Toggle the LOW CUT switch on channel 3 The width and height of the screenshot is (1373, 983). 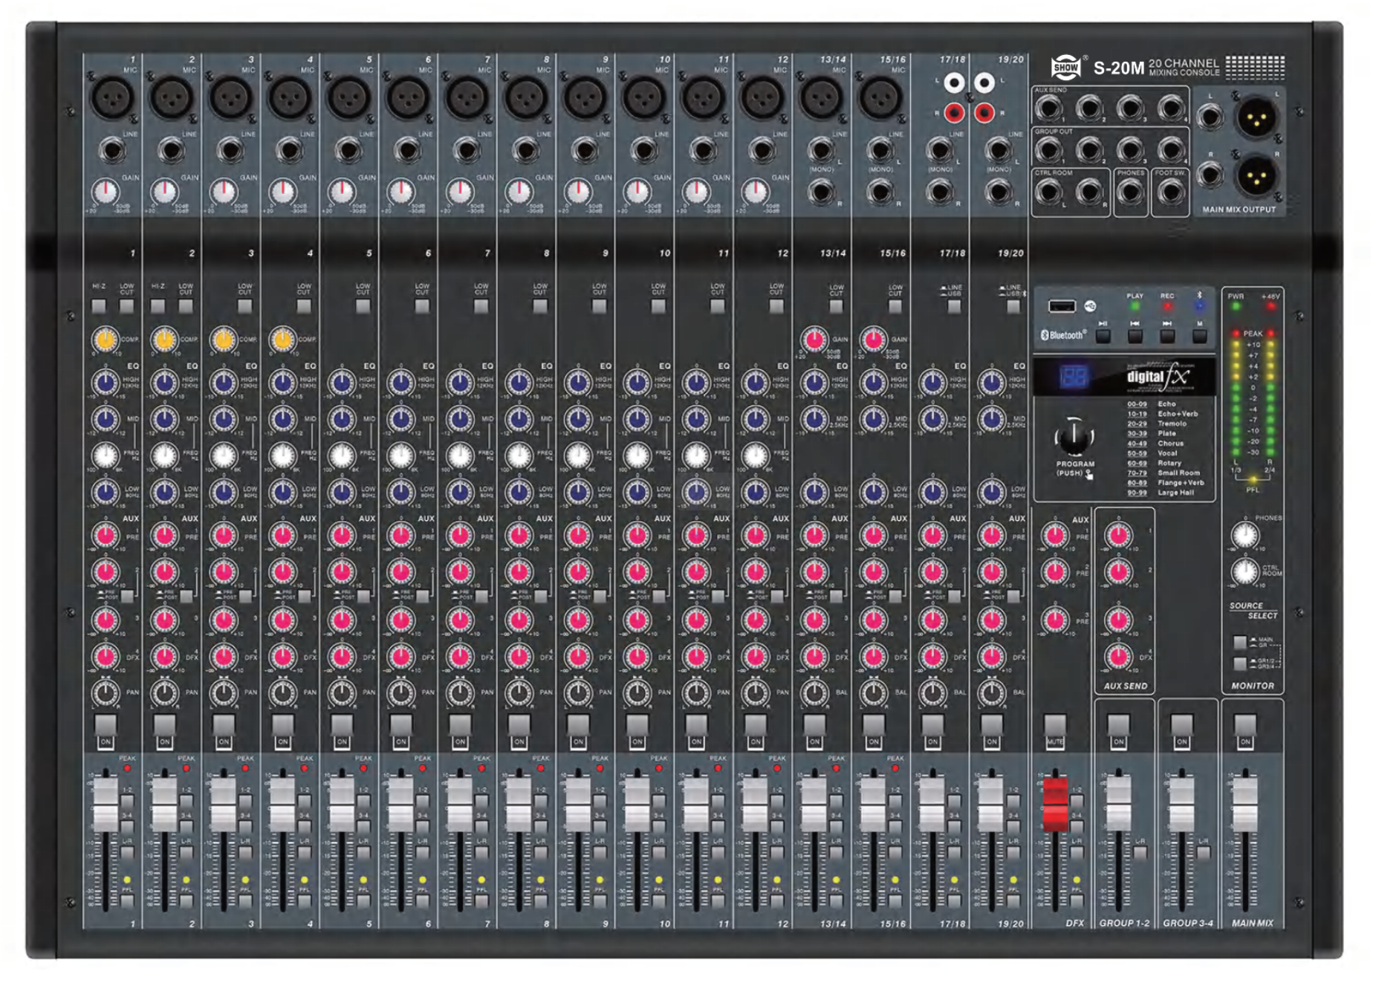(244, 306)
